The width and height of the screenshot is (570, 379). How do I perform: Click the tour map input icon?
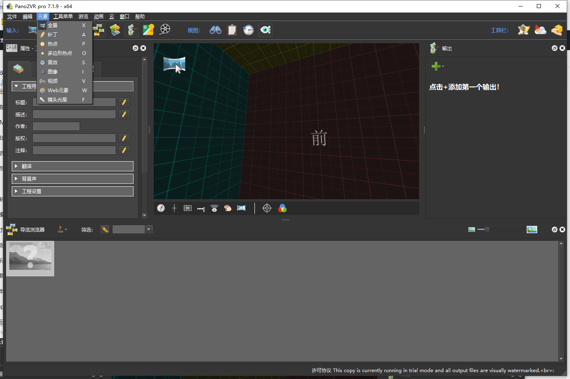115,30
